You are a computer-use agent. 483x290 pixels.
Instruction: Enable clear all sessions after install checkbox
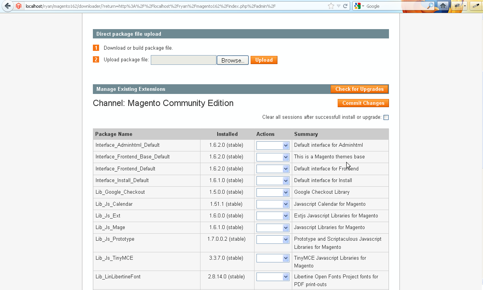(x=386, y=118)
